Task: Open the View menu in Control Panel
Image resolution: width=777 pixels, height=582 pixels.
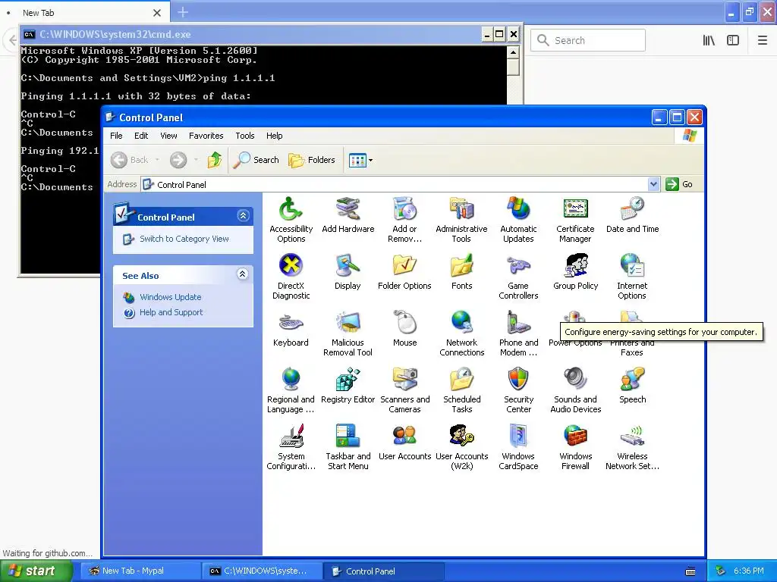Action: point(168,136)
